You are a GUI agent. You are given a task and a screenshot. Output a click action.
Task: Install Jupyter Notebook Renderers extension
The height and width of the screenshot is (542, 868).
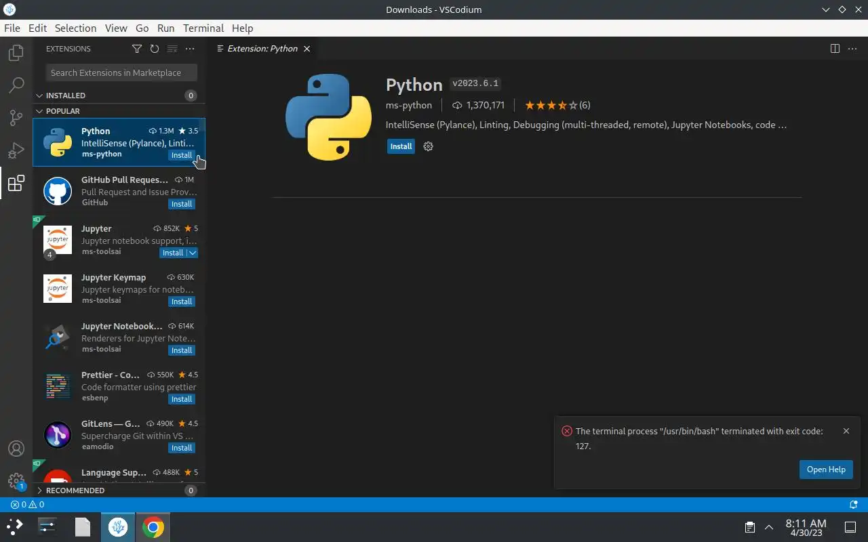pos(181,350)
